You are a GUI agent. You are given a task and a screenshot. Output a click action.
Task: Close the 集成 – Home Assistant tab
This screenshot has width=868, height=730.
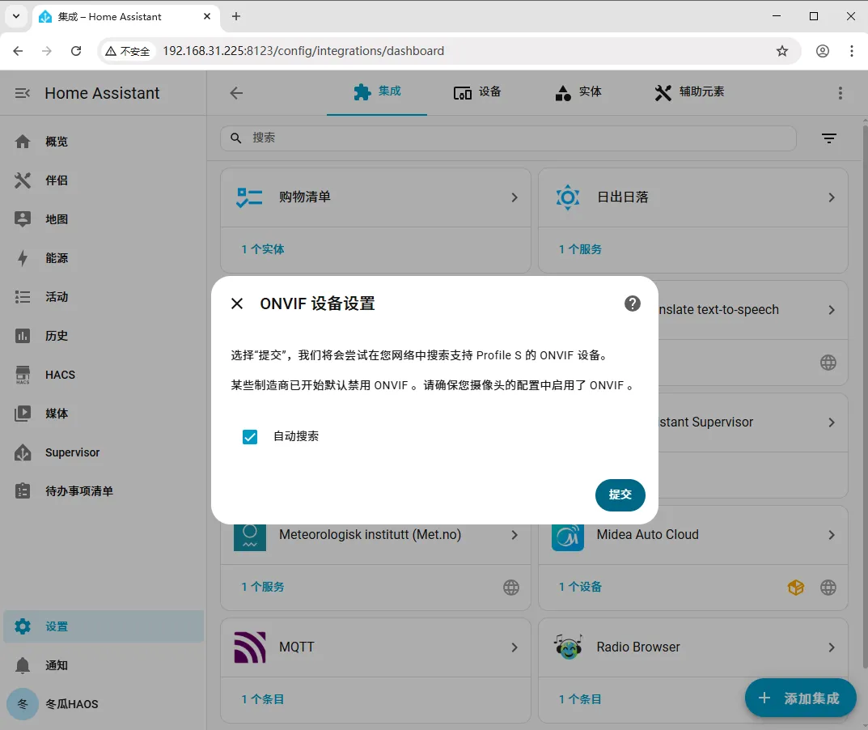(x=207, y=17)
